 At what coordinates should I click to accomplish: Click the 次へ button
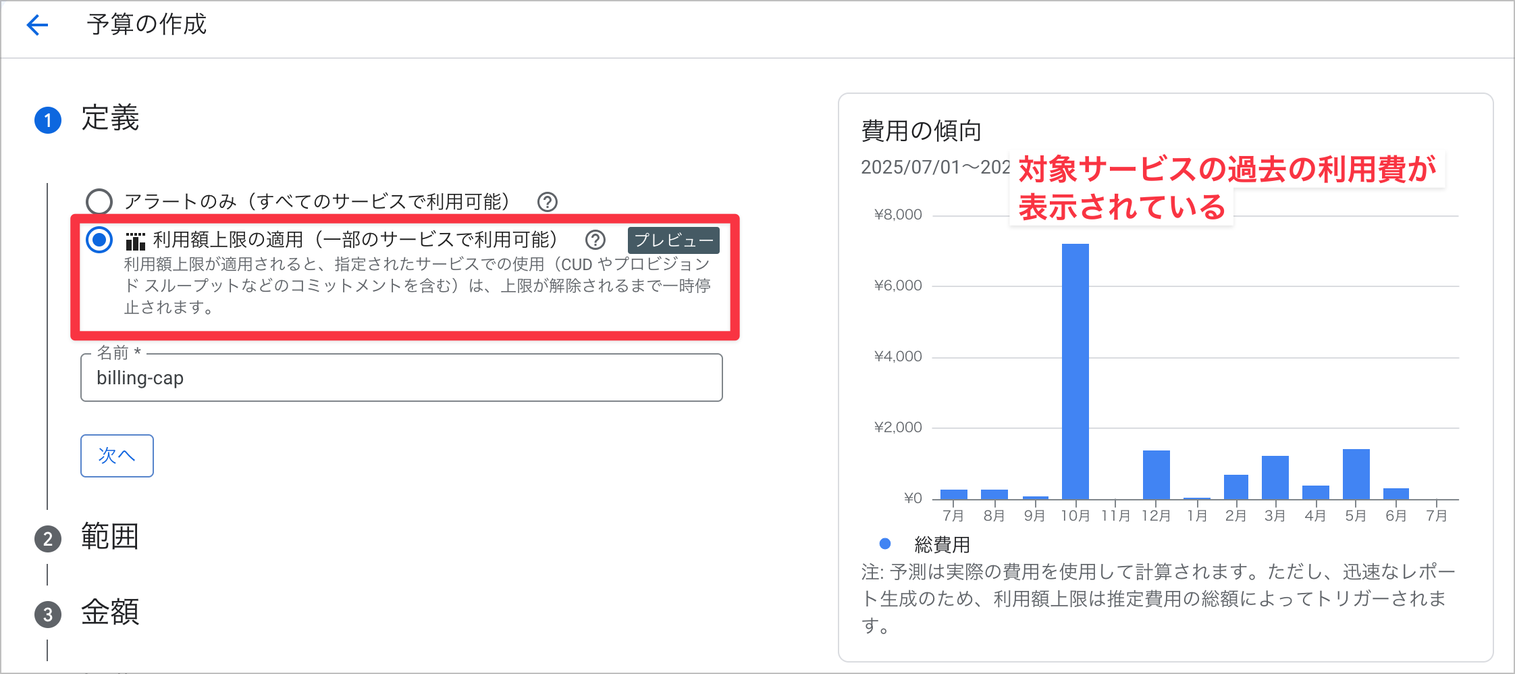click(x=117, y=456)
